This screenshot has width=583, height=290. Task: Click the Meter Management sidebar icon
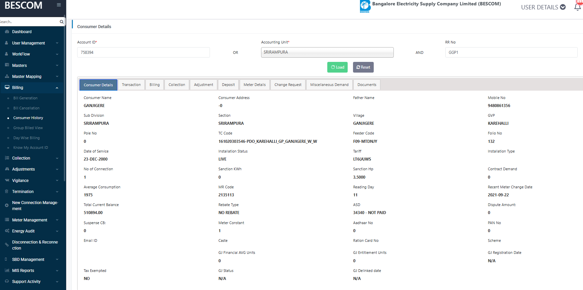pos(7,220)
